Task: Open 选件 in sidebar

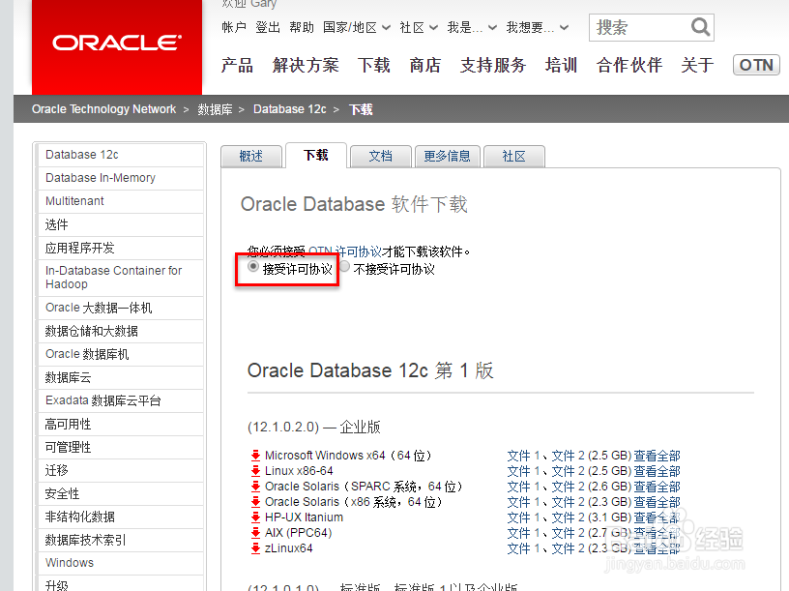Action: (x=121, y=224)
